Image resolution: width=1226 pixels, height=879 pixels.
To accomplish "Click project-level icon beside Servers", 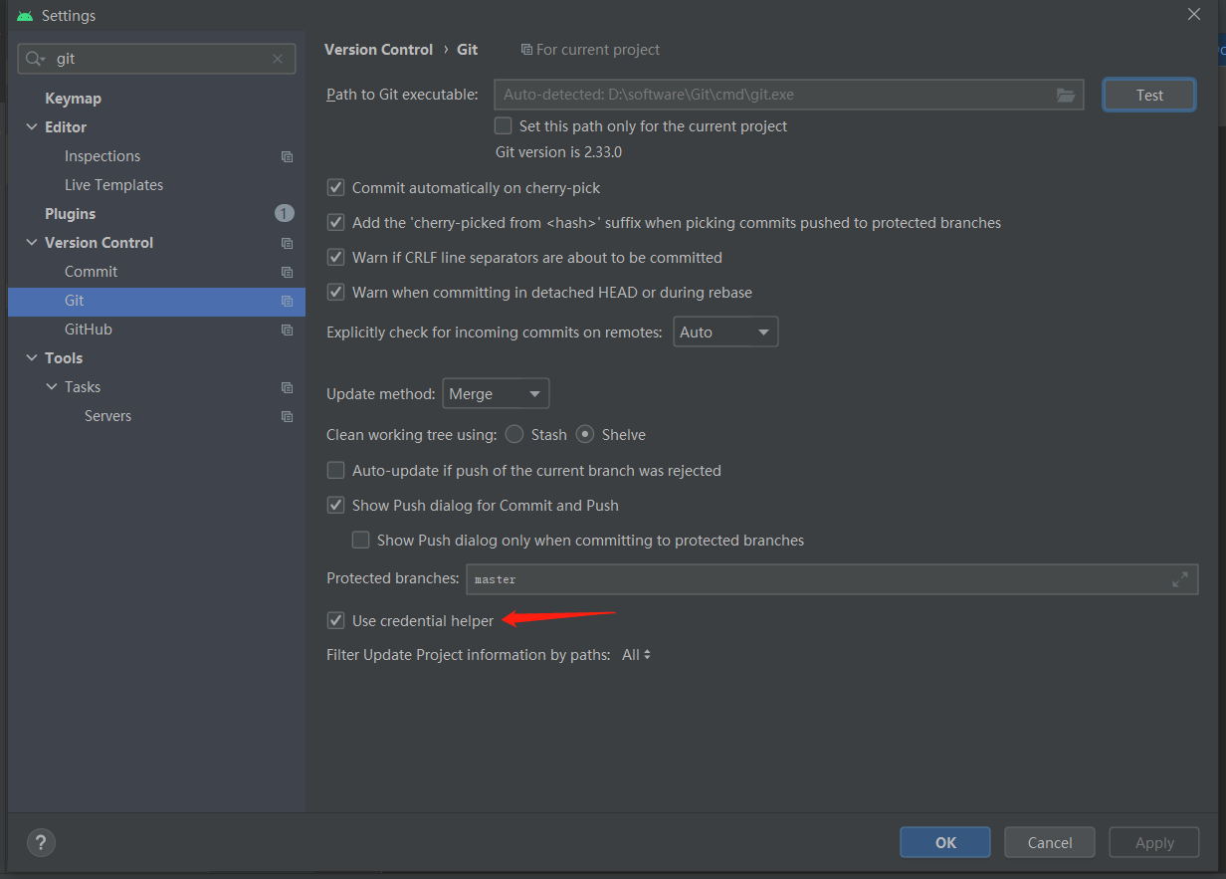I will click(x=287, y=416).
